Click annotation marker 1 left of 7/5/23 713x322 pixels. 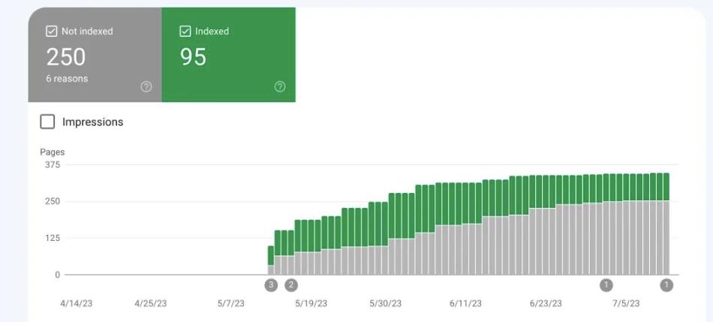[x=606, y=285]
